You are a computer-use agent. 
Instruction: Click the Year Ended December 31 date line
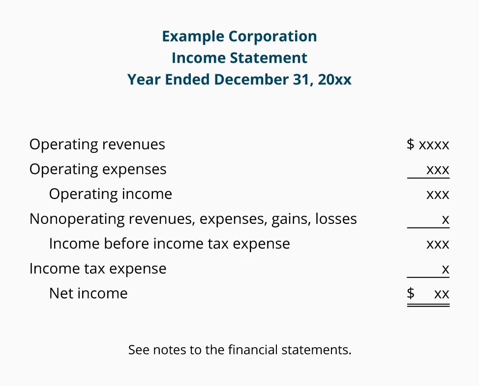(239, 80)
